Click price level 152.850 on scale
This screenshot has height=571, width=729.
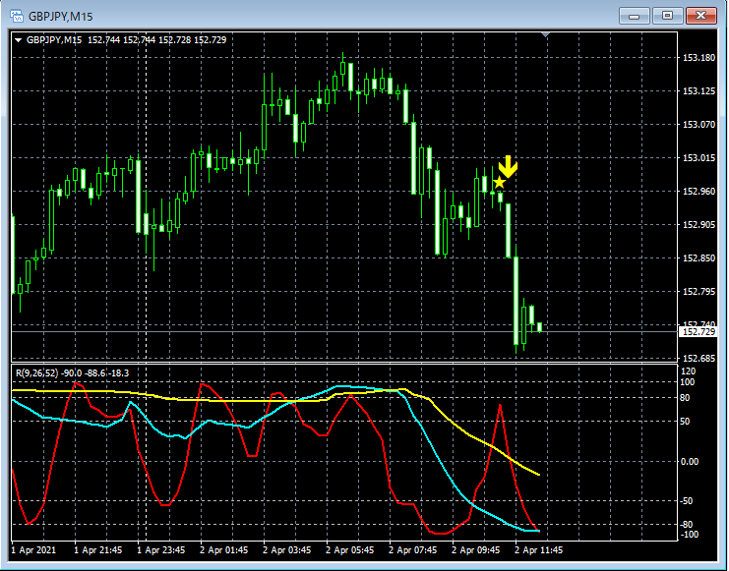(699, 257)
